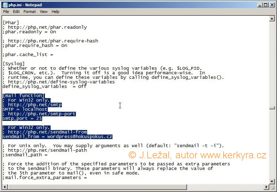Click the vertical scrollbar up arrow

272,19
